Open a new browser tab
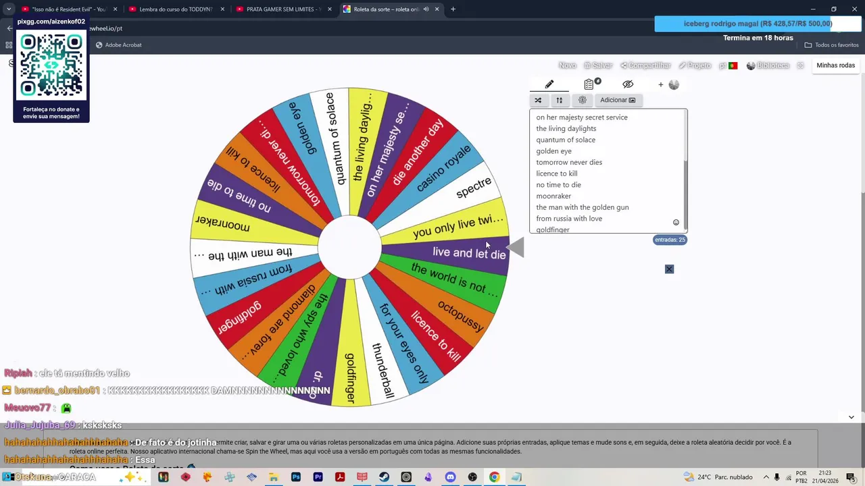 453,9
